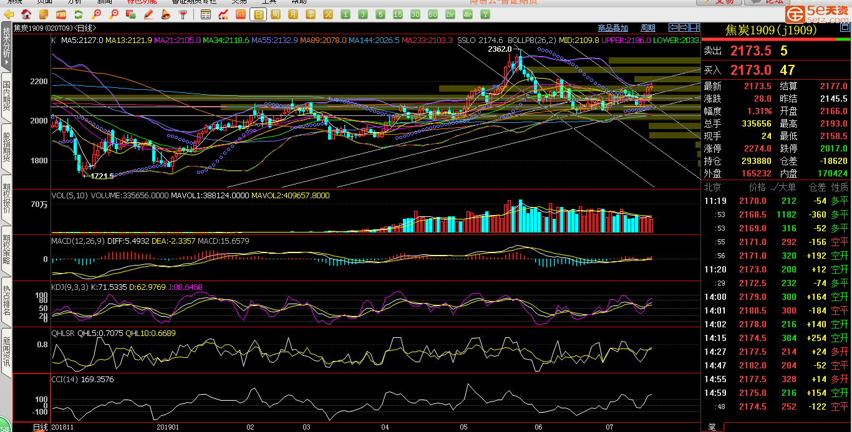Switch to Tick chart
The height and width of the screenshot is (432, 852).
coord(241,14)
